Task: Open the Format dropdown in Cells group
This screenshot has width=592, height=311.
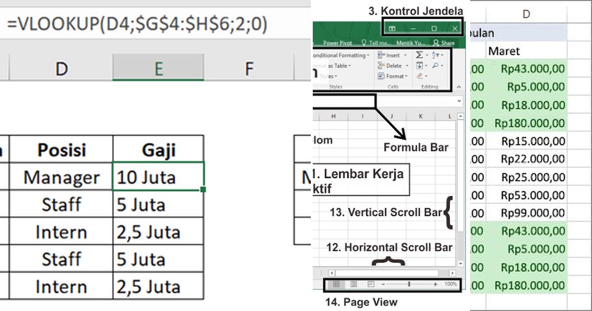Action: 395,77
